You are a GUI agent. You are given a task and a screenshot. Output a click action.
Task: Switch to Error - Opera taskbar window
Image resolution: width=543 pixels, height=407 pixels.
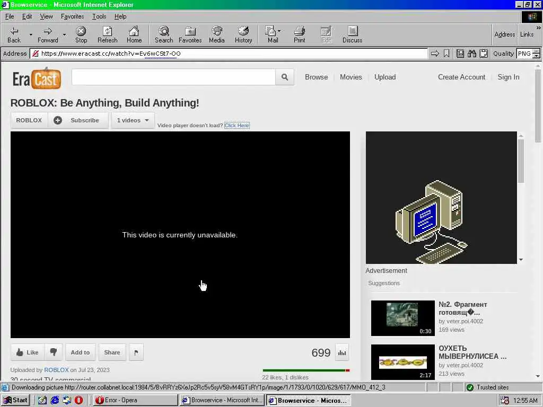pos(135,400)
